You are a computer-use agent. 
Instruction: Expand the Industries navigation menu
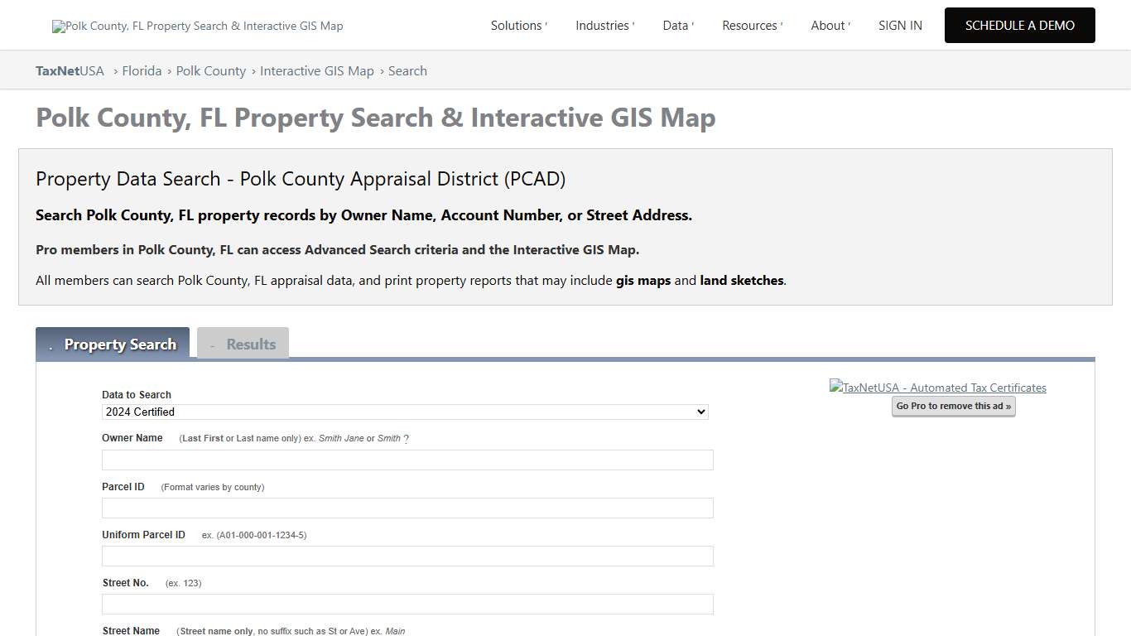click(x=604, y=25)
